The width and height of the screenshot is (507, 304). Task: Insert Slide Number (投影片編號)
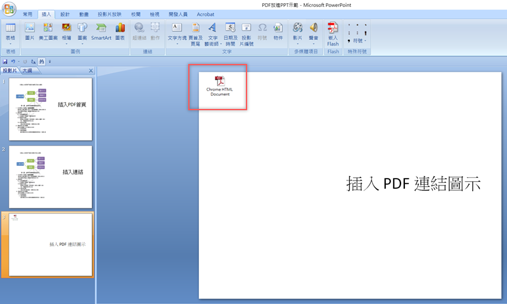[x=247, y=32]
